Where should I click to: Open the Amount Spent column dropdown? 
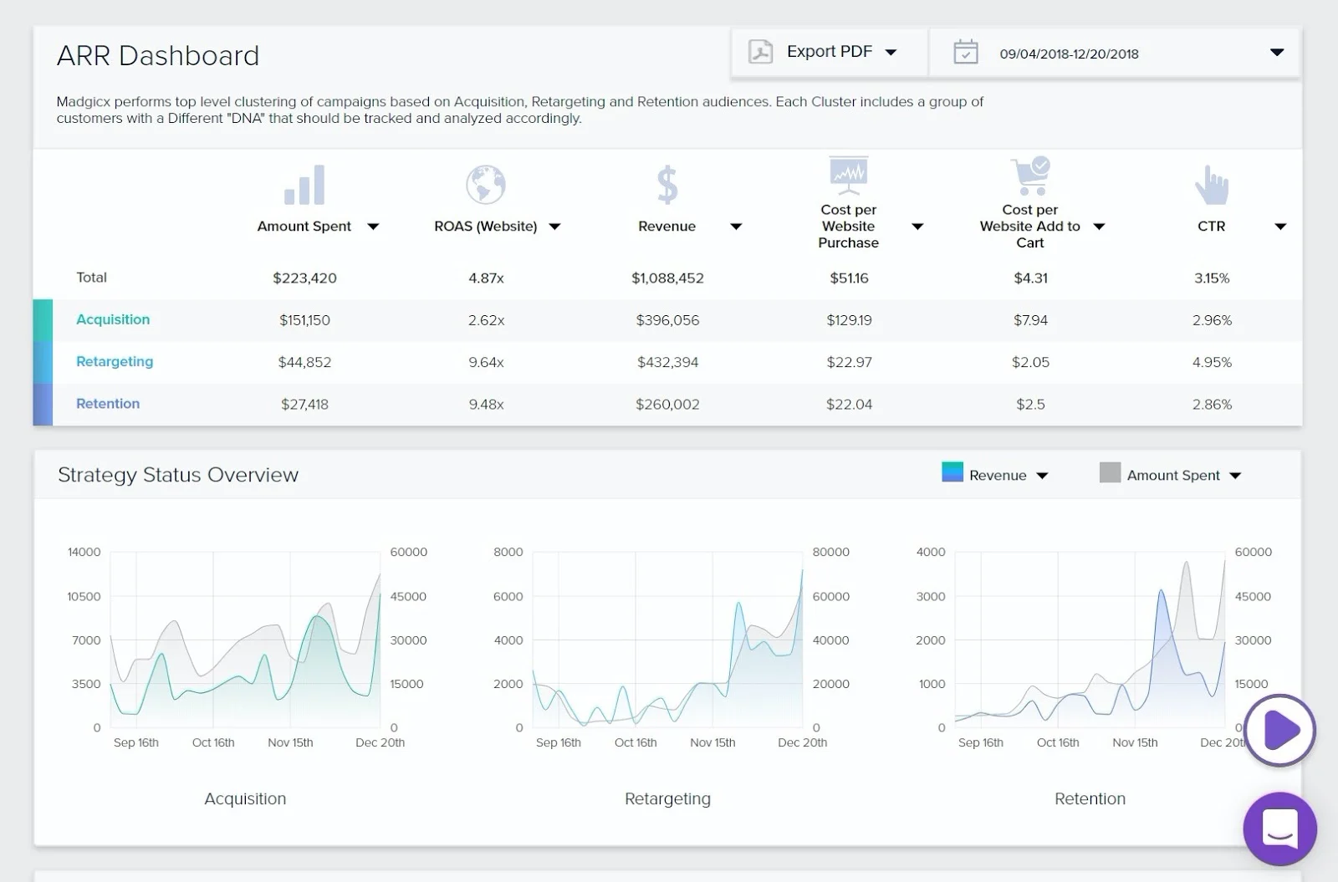click(374, 227)
